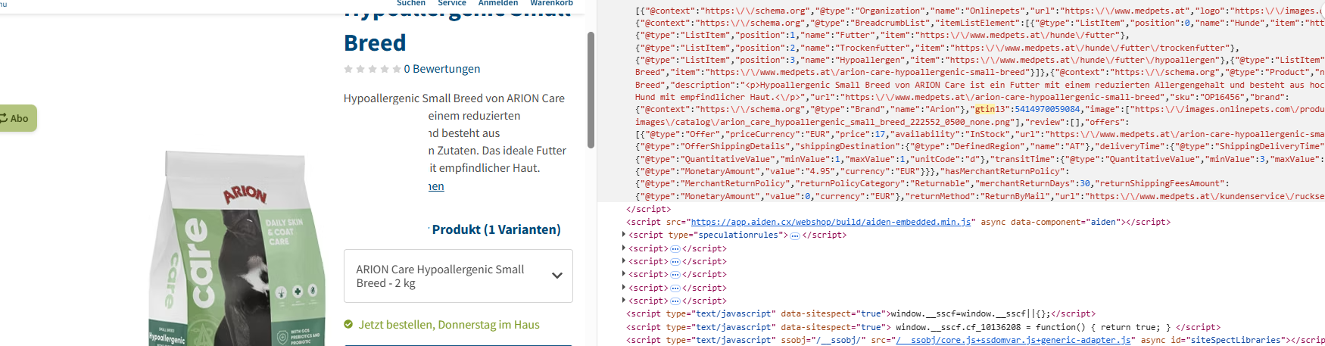Click the chevron in variant dropdown
Image resolution: width=1325 pixels, height=346 pixels.
point(557,276)
